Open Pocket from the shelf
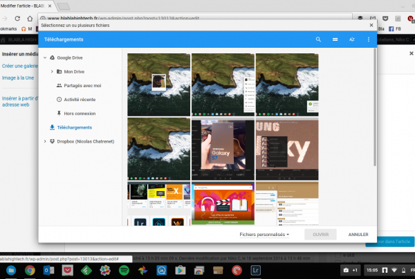This screenshot has width=415, height=279. click(x=68, y=270)
